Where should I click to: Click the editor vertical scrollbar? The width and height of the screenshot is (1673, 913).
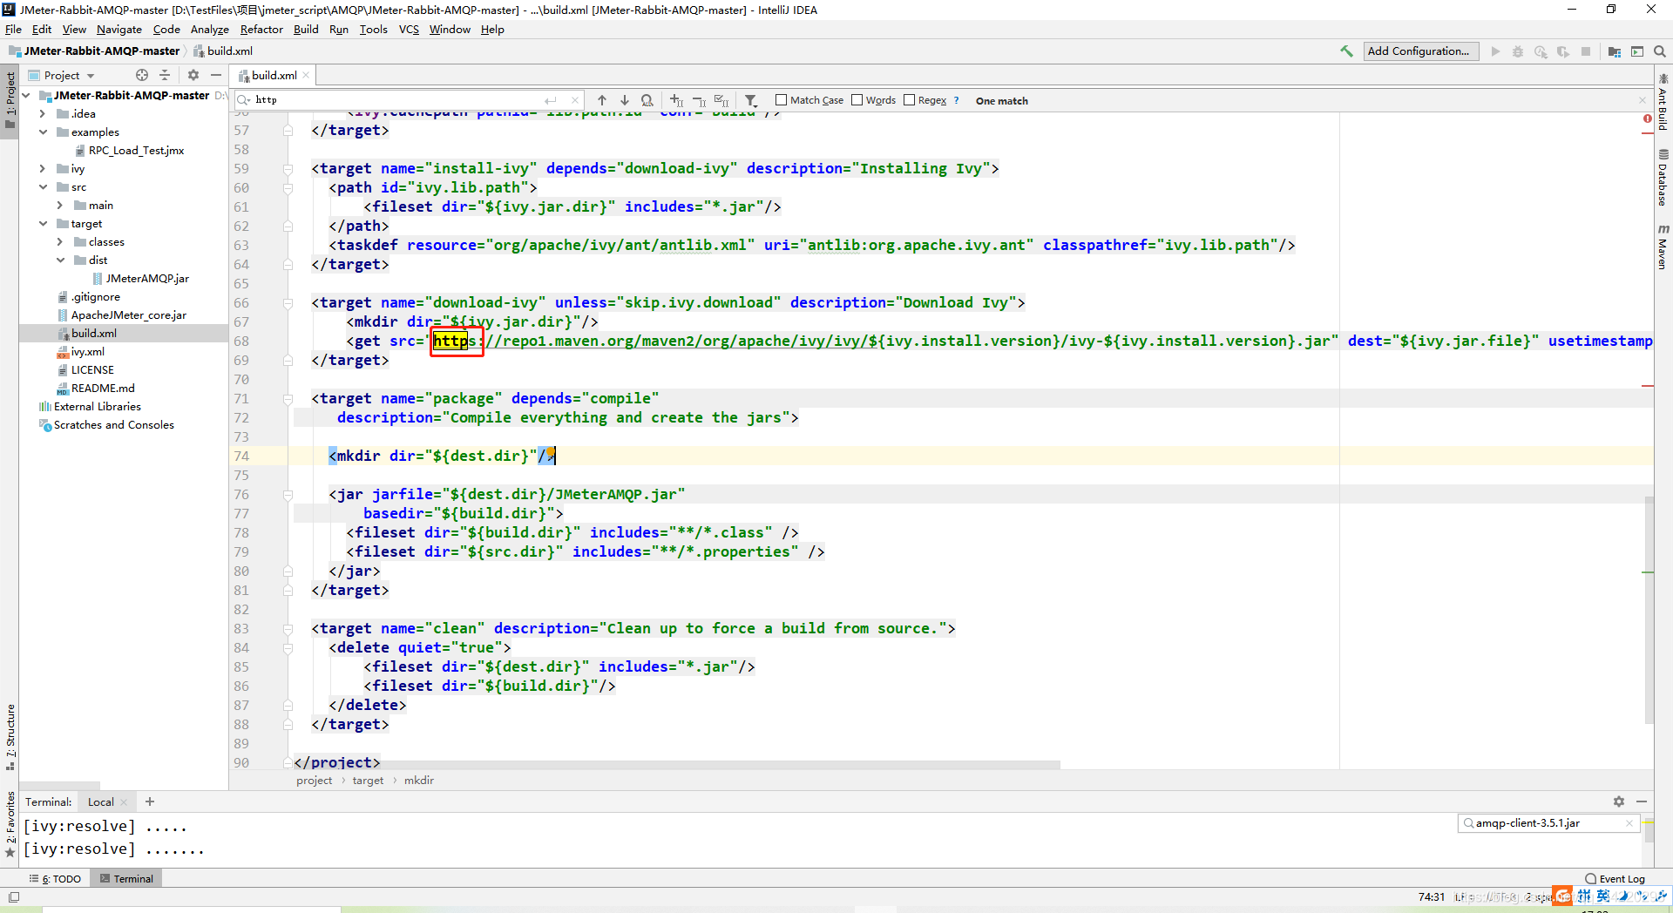coord(1648,610)
